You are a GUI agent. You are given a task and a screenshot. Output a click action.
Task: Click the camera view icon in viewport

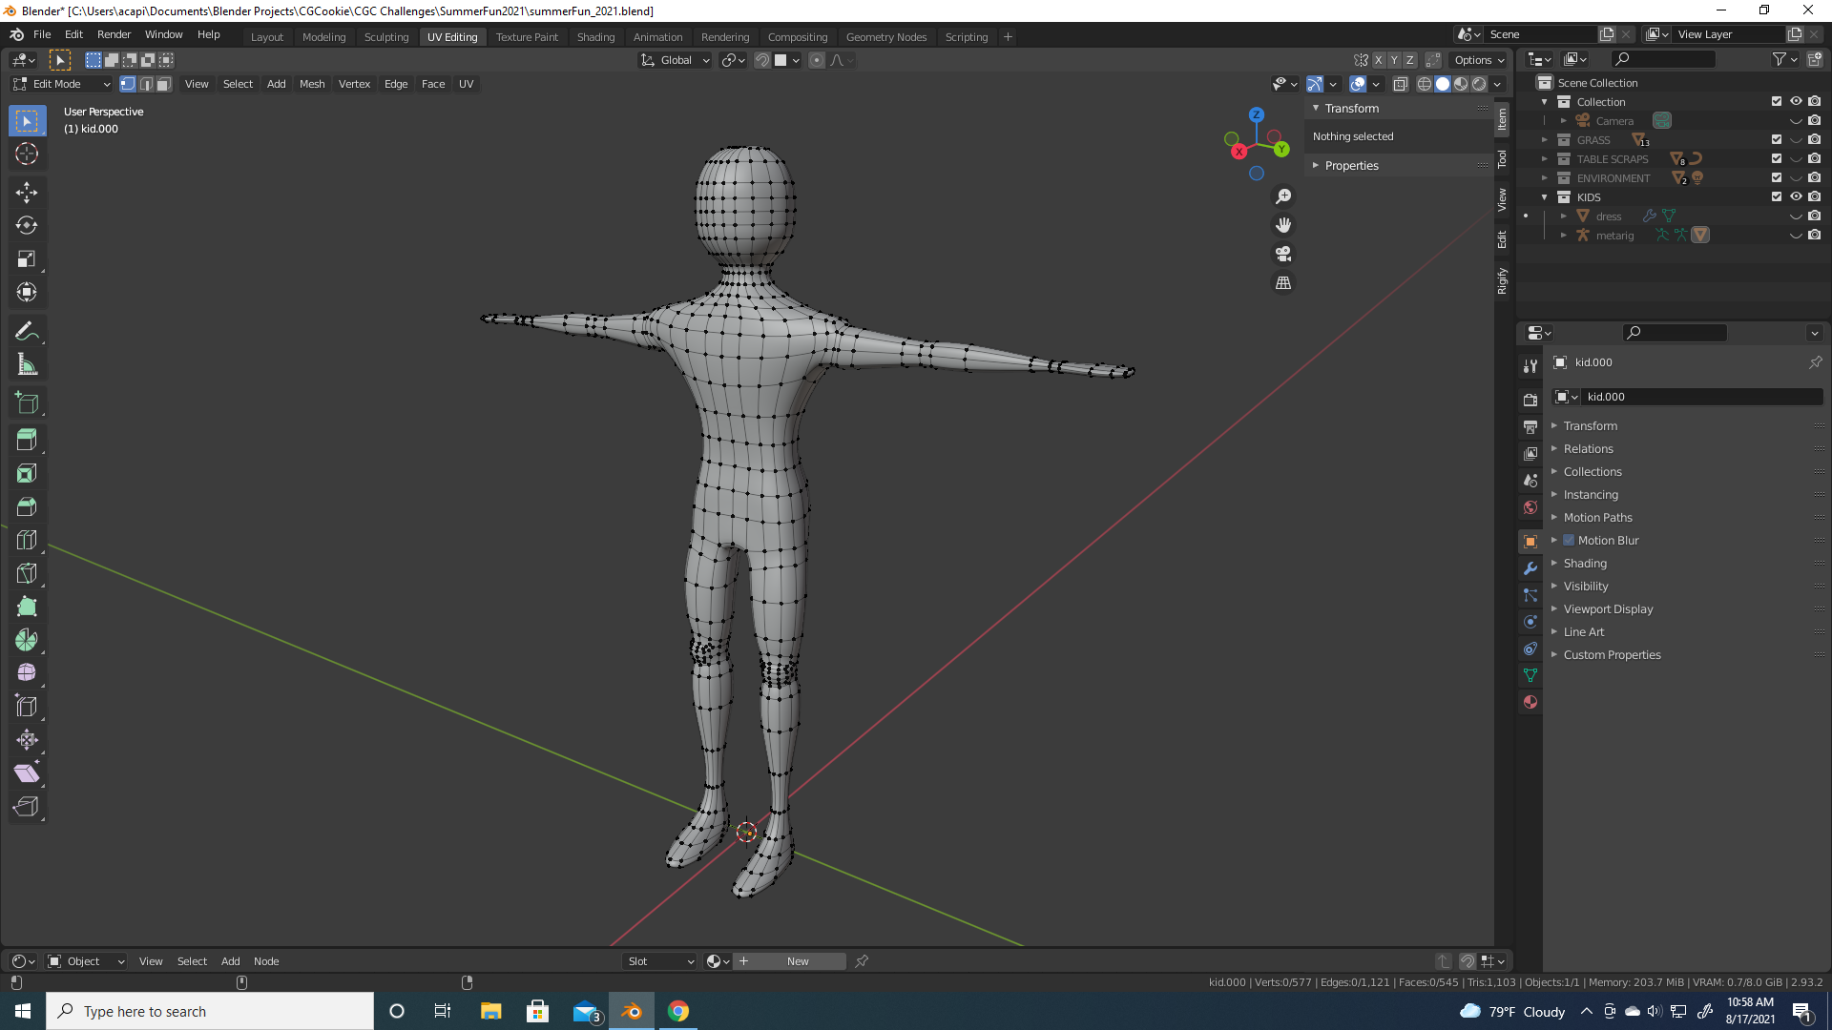(1283, 254)
